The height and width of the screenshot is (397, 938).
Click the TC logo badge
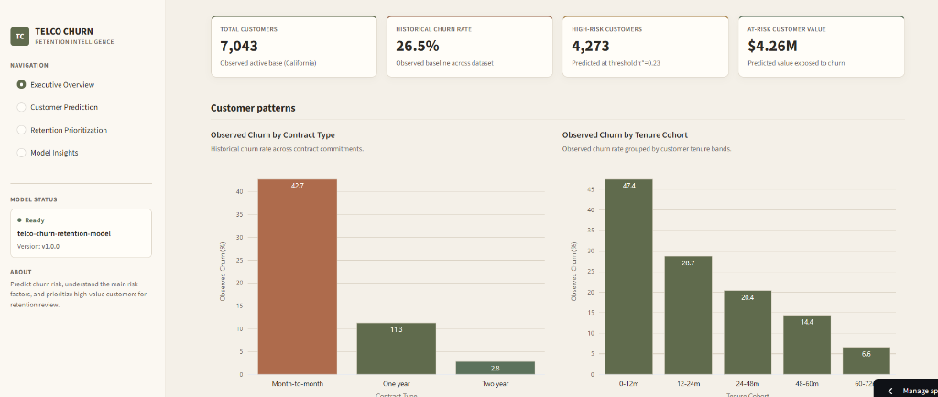20,36
